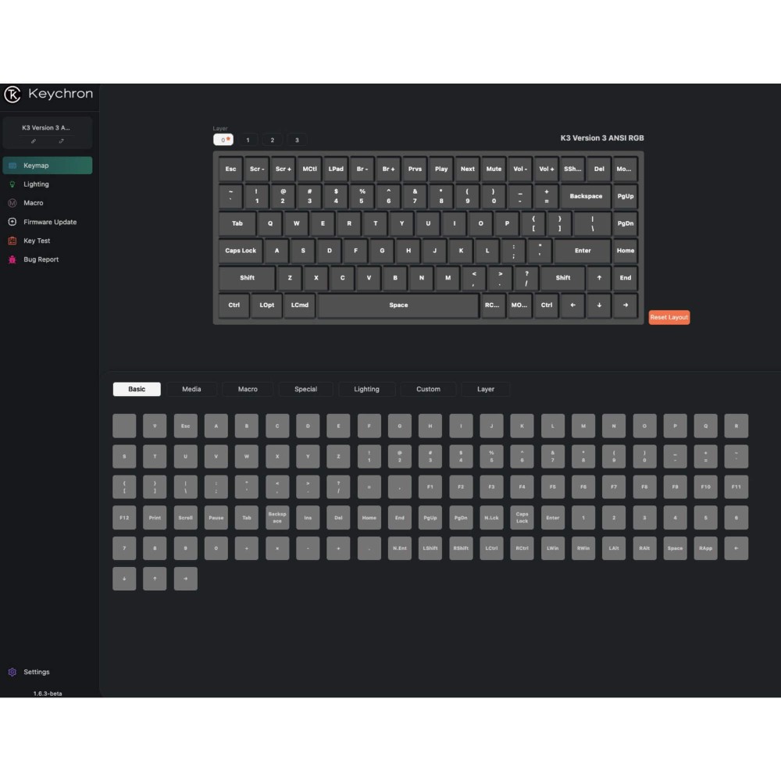Pick the LShift keycode in the palette
The height and width of the screenshot is (781, 781).
pos(430,548)
